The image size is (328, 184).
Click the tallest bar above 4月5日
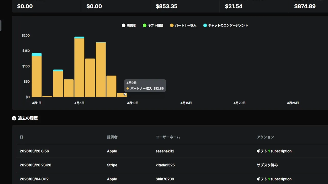(x=79, y=68)
